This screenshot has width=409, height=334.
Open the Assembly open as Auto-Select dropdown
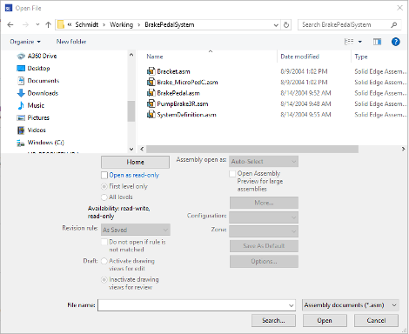tap(264, 162)
